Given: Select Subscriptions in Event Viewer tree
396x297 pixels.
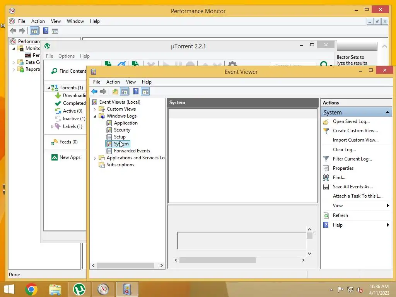Looking at the screenshot, I should [x=120, y=165].
